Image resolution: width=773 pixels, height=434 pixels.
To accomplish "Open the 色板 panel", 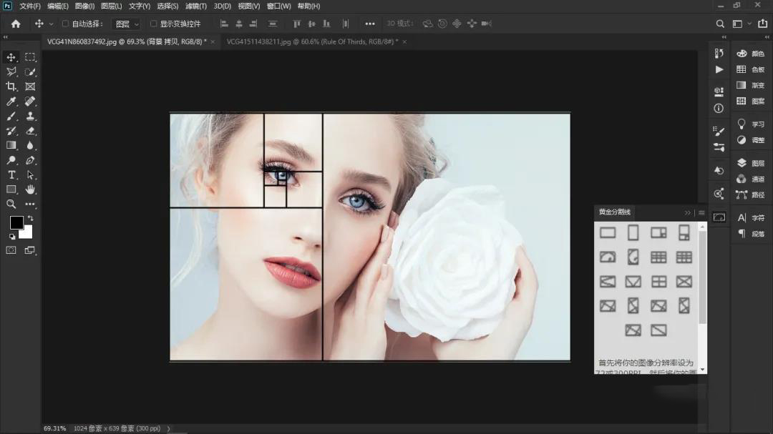I will coord(750,69).
